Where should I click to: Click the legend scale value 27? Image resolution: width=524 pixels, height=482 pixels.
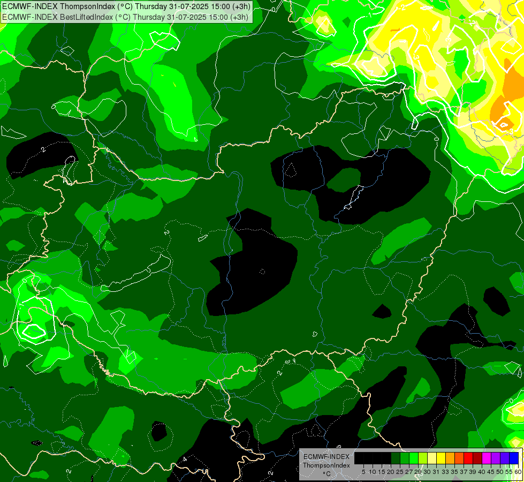tap(409, 472)
